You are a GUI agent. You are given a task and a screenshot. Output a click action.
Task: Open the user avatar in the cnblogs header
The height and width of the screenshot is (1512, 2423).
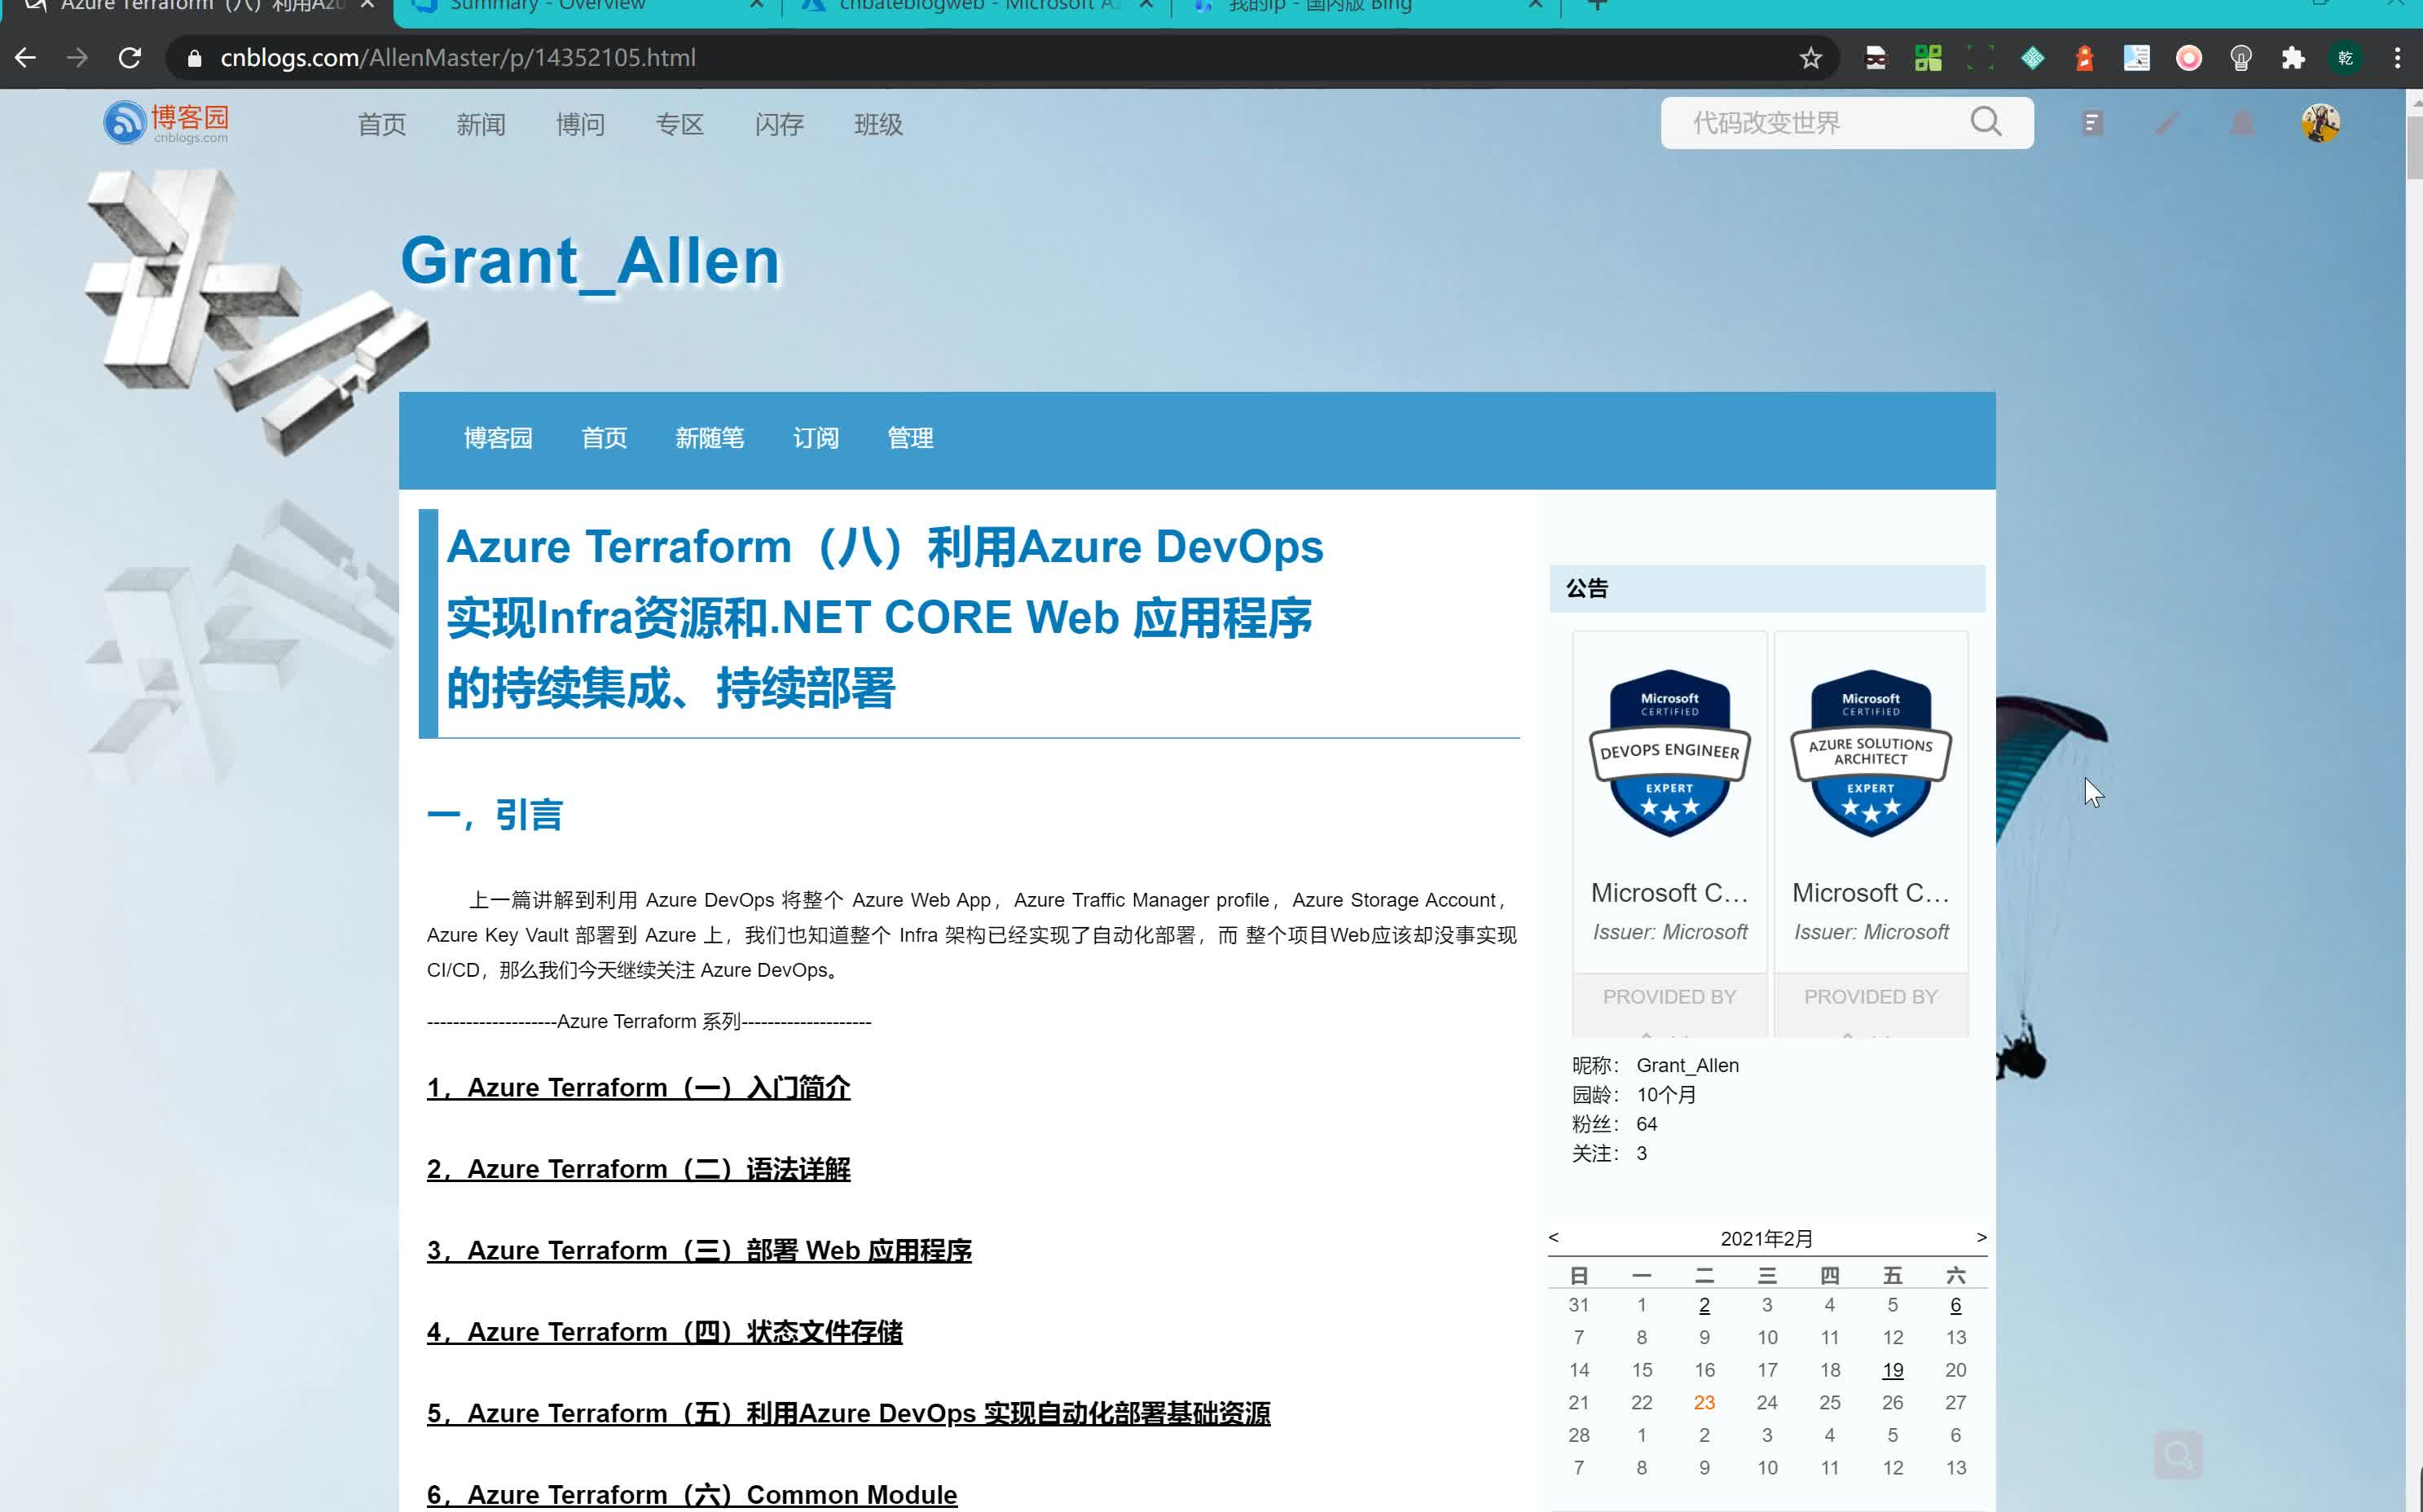(2320, 123)
